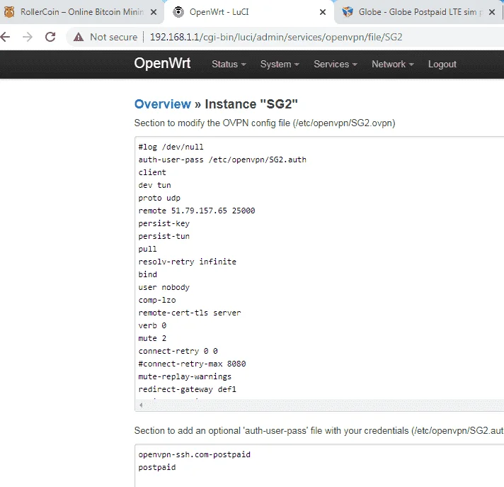The height and width of the screenshot is (487, 504).
Task: Open the Network dropdown menu
Action: coord(392,64)
